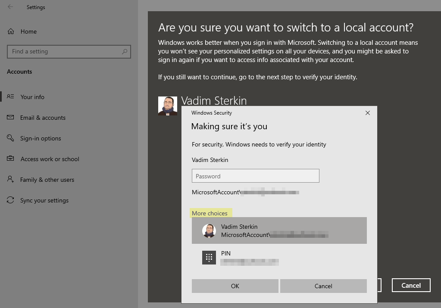
Task: Cancel the Windows Security dialog
Action: pyautogui.click(x=323, y=286)
